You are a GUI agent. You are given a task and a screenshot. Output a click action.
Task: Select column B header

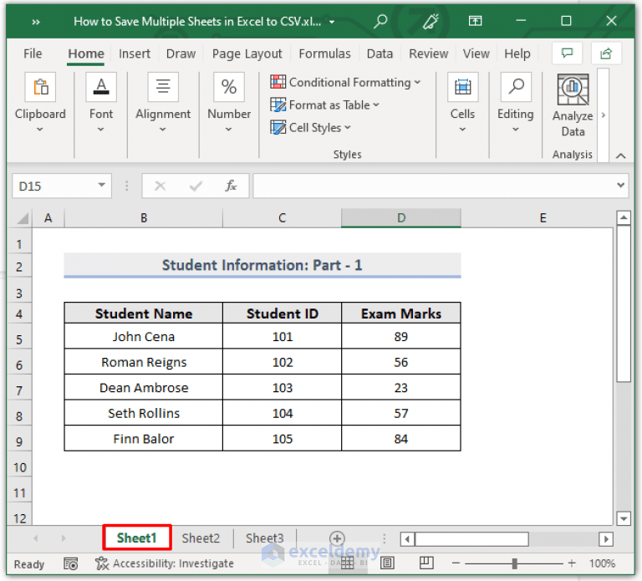point(144,218)
